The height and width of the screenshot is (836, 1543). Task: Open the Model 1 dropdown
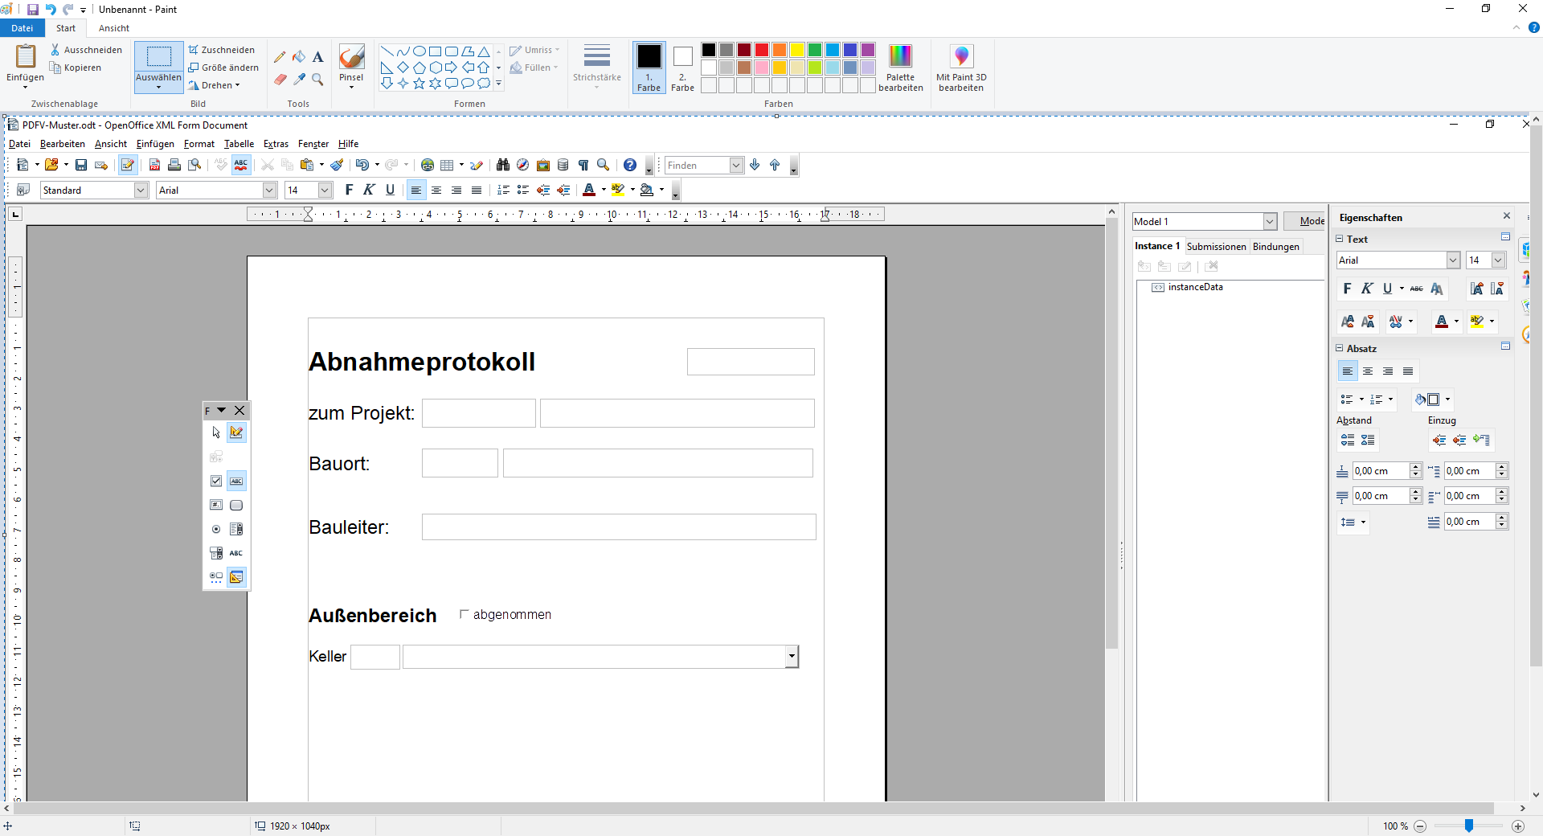click(x=1270, y=221)
